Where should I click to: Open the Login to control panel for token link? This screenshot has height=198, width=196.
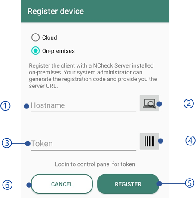95,164
